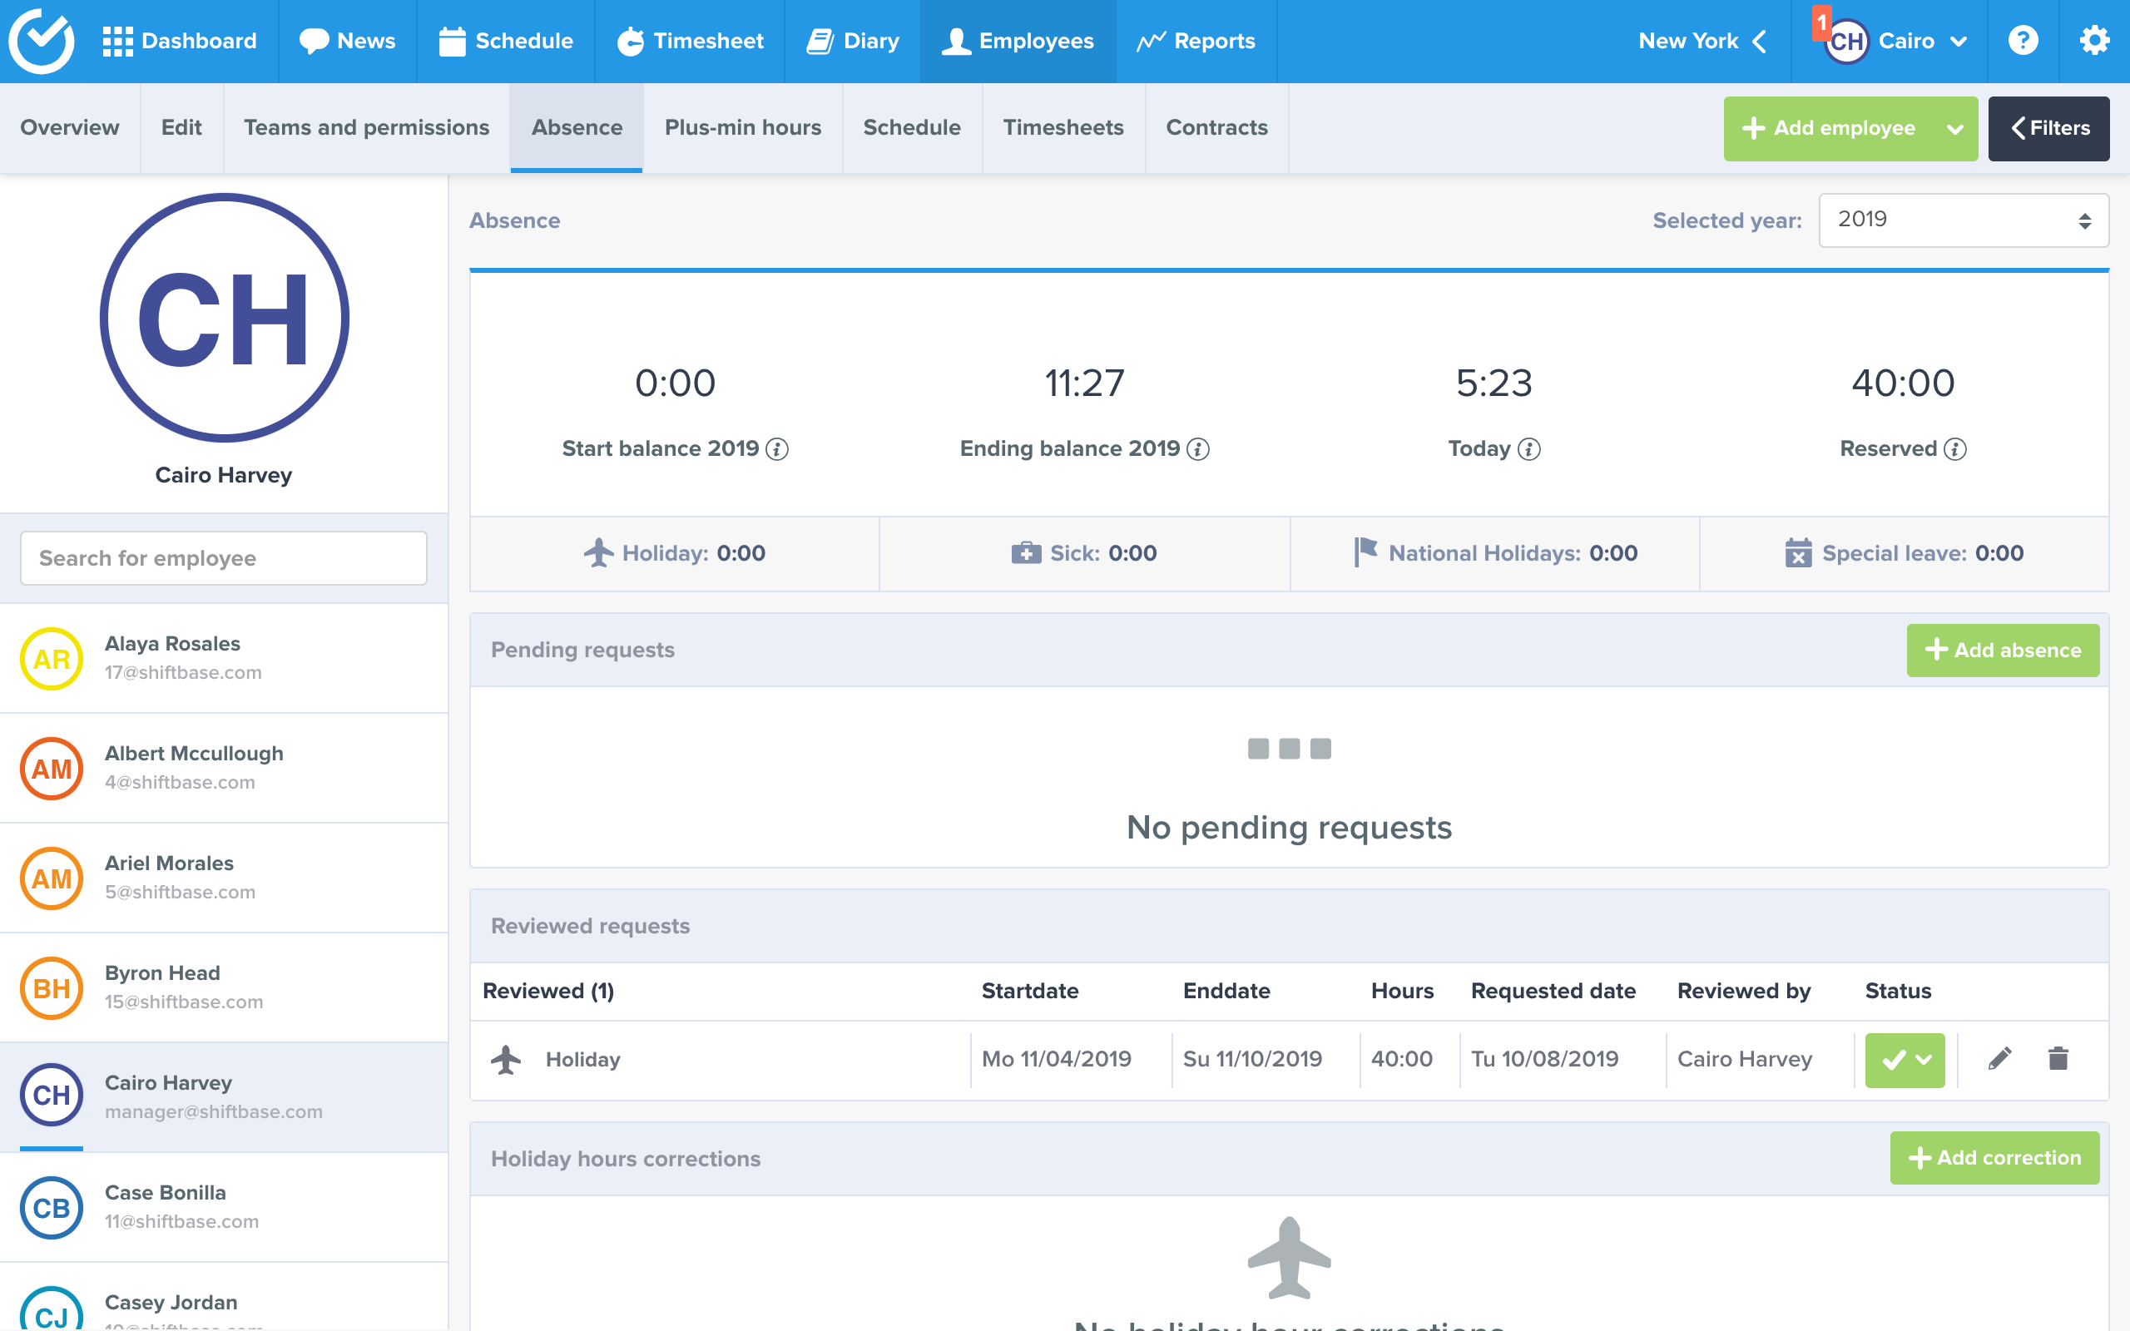Click the Search for employee field
This screenshot has width=2130, height=1331.
(224, 558)
